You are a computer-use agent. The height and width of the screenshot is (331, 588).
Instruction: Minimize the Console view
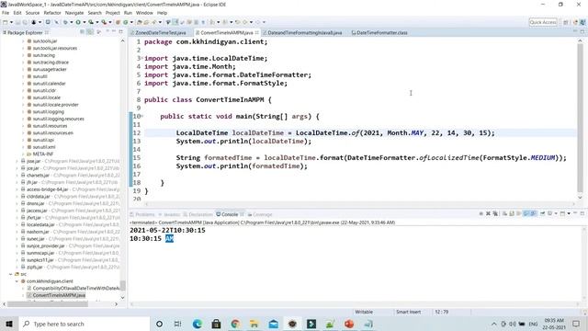click(575, 213)
